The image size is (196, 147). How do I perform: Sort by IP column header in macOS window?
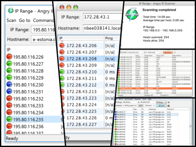tap(81, 38)
